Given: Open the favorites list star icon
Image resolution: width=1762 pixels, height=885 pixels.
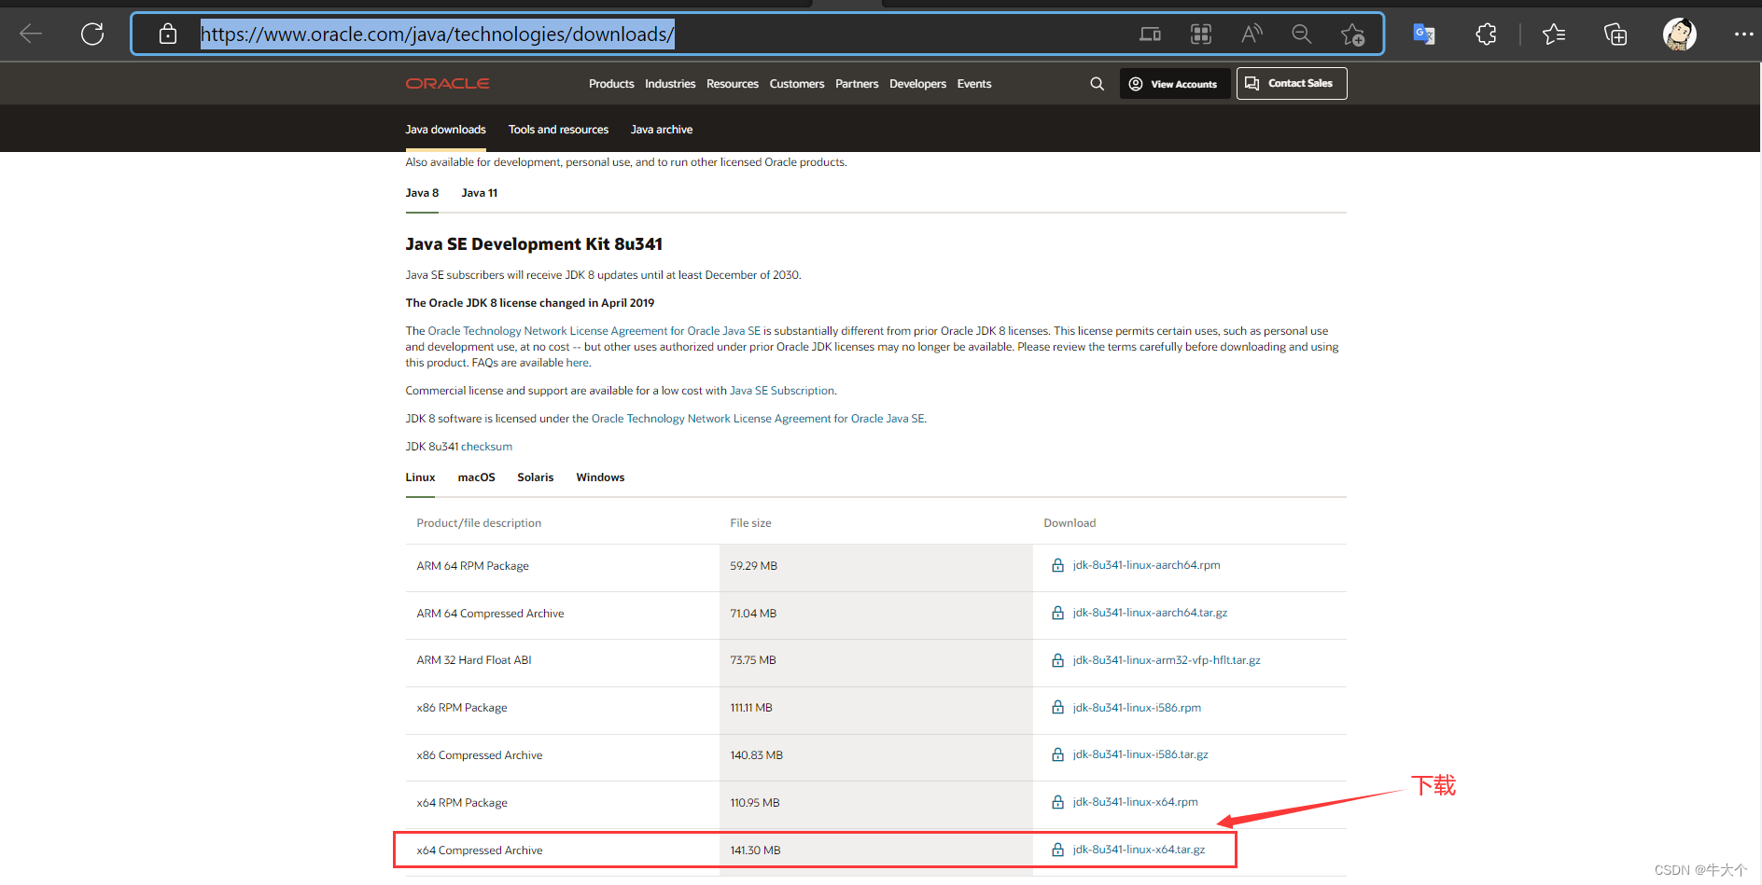Looking at the screenshot, I should pyautogui.click(x=1554, y=34).
